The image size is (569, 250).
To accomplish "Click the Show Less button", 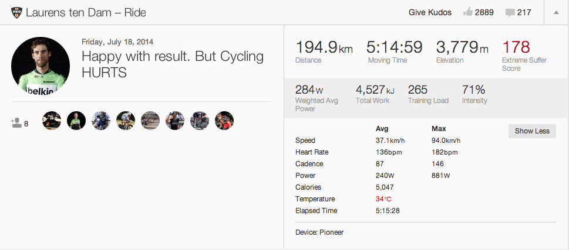I will 532,131.
